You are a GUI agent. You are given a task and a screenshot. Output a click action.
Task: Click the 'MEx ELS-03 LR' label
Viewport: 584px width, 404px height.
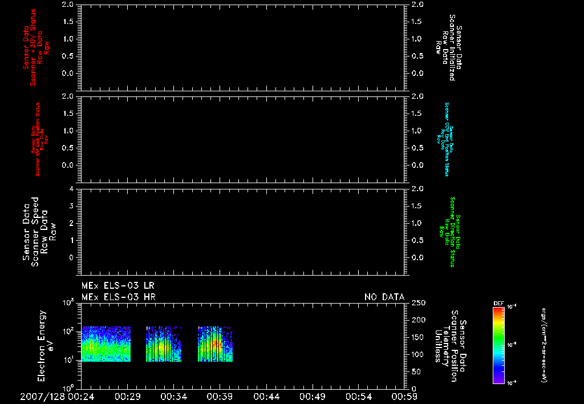117,286
